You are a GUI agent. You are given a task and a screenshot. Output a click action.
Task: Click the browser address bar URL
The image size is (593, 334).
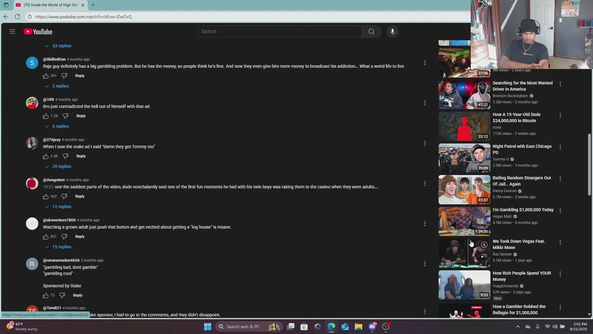(83, 17)
